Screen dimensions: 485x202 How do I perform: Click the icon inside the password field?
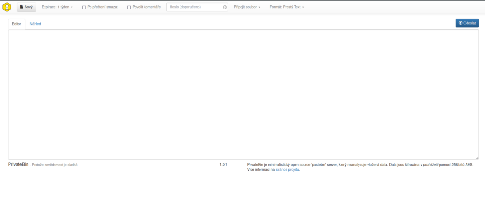coord(225,7)
